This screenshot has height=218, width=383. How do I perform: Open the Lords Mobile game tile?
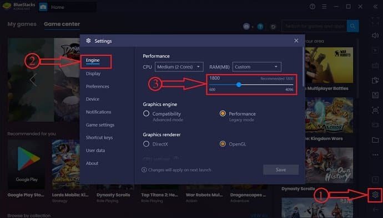[x=65, y=164]
